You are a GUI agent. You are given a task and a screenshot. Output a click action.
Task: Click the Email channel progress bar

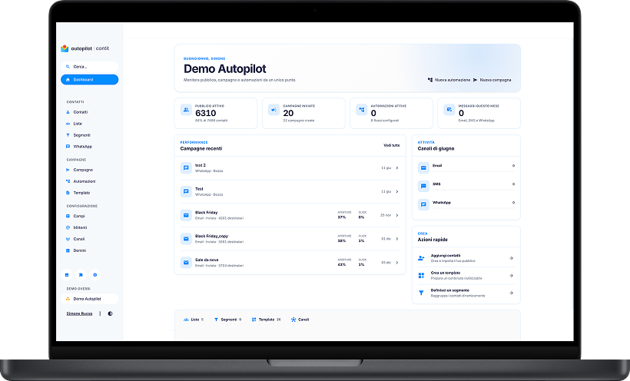click(474, 171)
